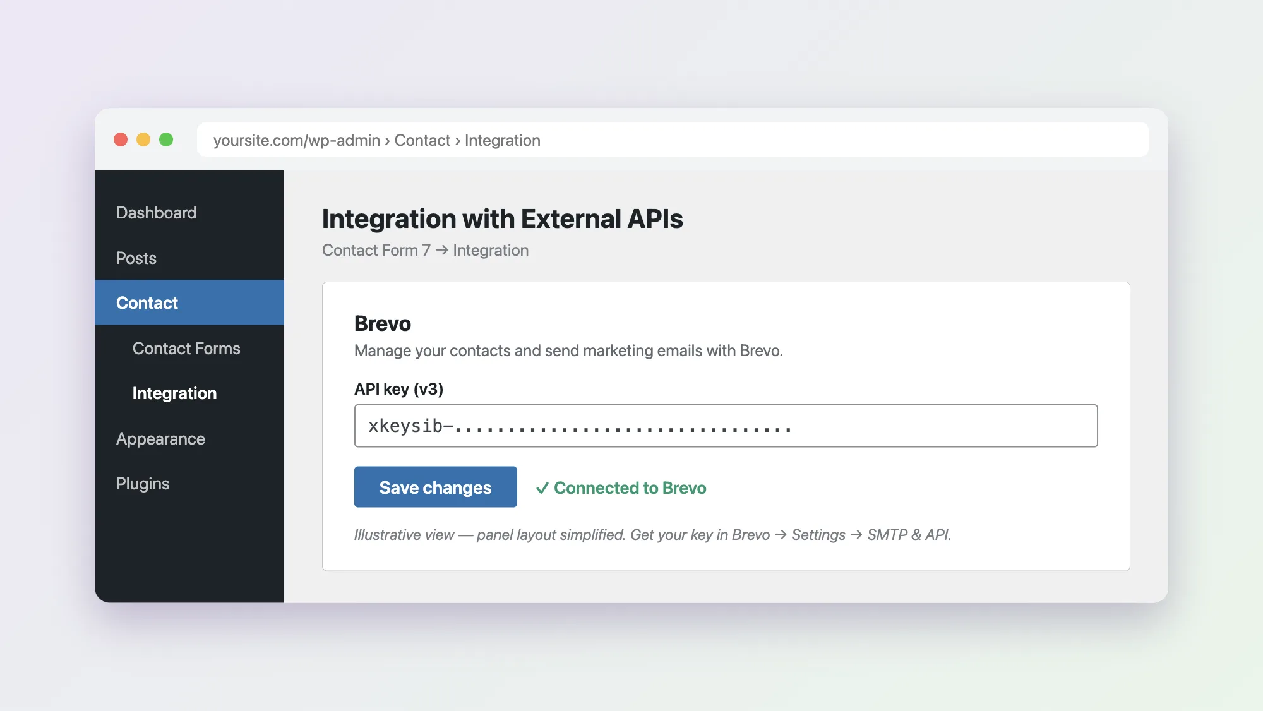1263x711 pixels.
Task: Go to Plugins in the sidebar
Action: tap(143, 484)
